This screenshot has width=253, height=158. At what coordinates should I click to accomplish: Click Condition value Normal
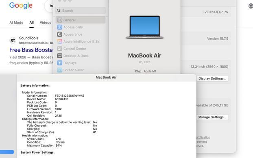click(x=60, y=142)
